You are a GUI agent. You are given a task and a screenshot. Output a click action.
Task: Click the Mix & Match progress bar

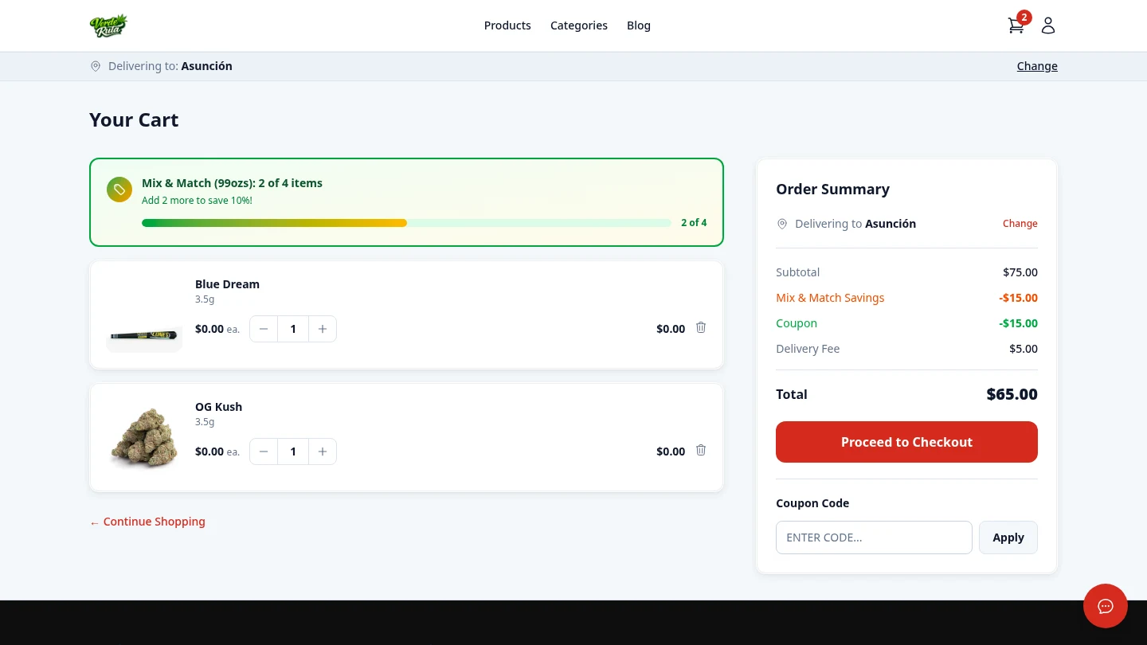pos(406,223)
